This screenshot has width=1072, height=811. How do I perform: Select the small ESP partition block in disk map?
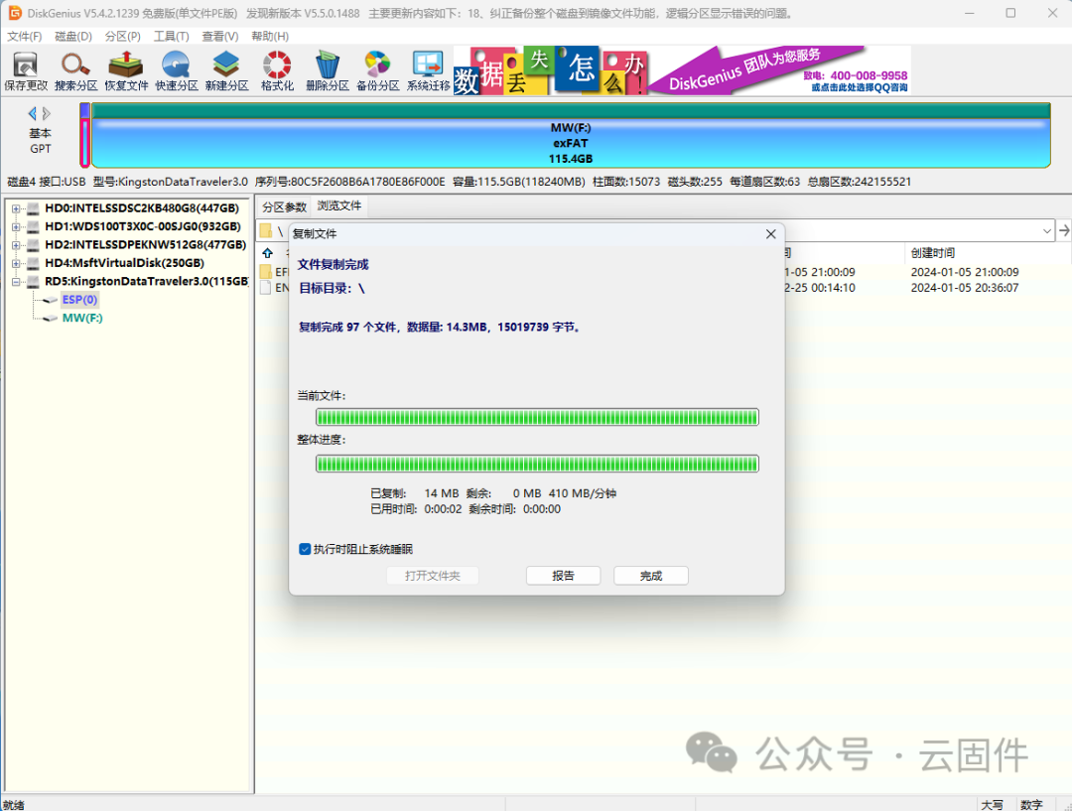(84, 135)
